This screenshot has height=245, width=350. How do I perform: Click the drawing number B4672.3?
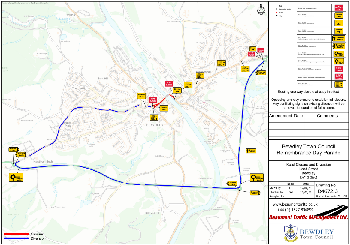pos(328,191)
